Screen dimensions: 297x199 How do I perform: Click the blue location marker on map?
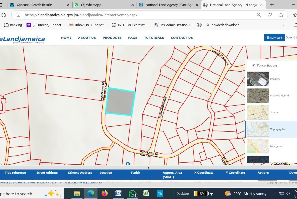[128, 164]
